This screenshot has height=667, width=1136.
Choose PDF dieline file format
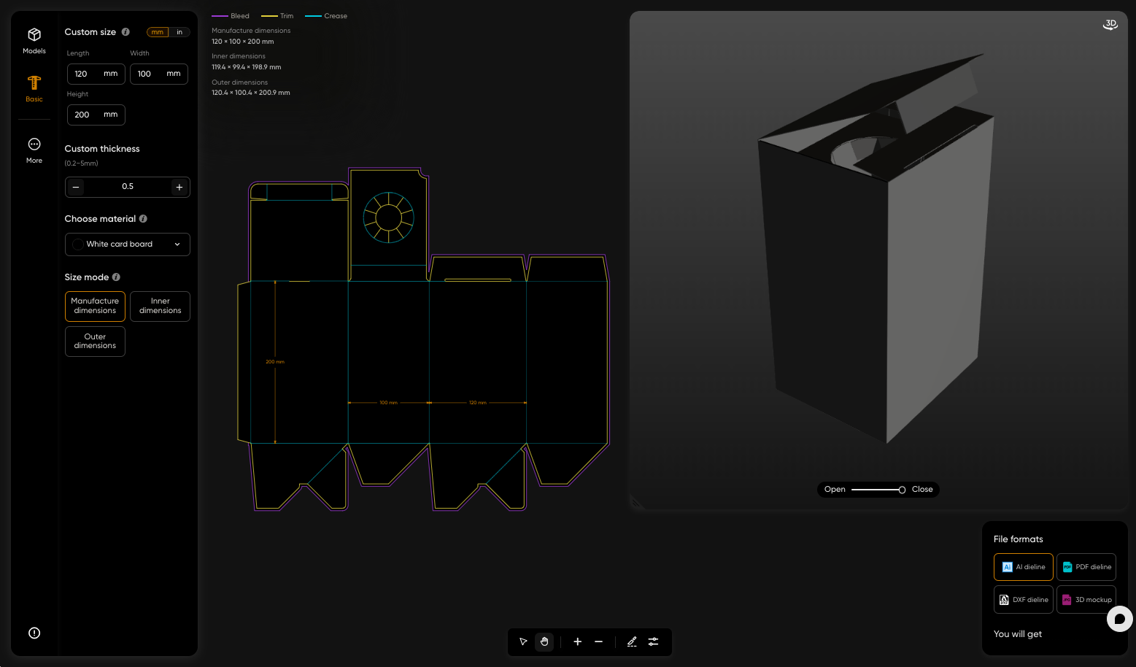[1086, 567]
